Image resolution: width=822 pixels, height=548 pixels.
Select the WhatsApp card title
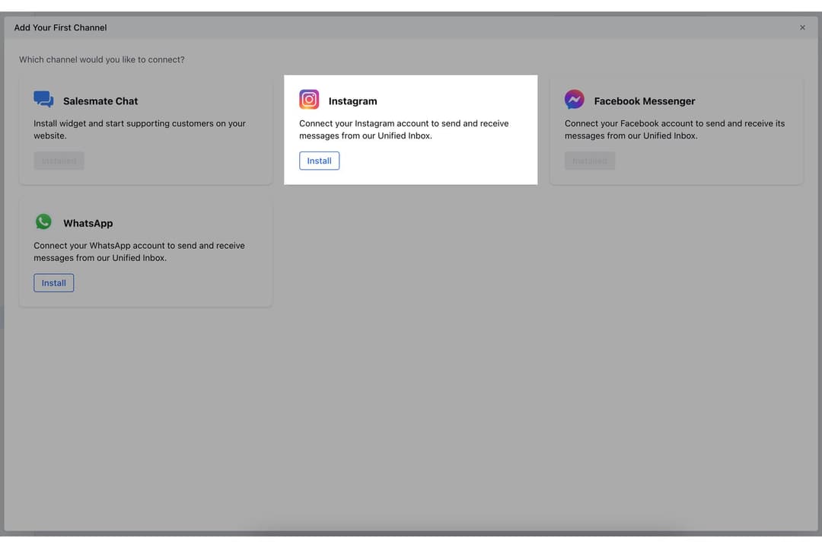[x=88, y=224]
